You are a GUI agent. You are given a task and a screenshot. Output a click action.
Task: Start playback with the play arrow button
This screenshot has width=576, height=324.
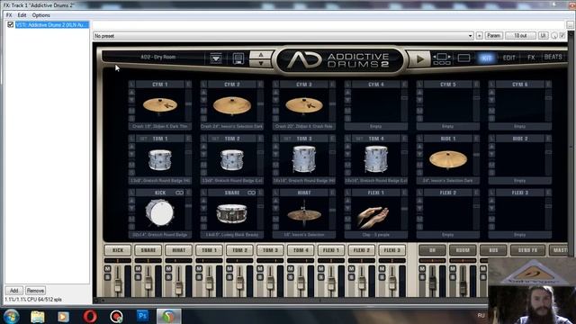[419, 58]
